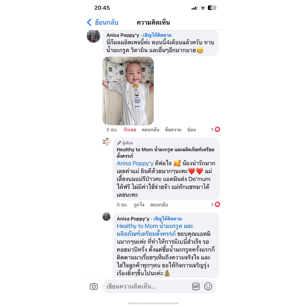Image resolution: width=307 pixels, height=307 pixels.
Task: Tap ซ่อน to hide the comment
Action: (x=191, y=130)
